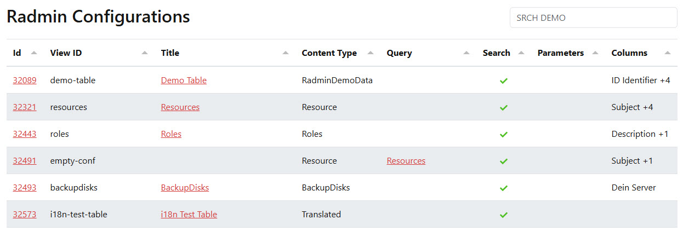Screen dimensions: 683x231
Task: Click the sort arrow beside View ID header
Action: tap(145, 53)
